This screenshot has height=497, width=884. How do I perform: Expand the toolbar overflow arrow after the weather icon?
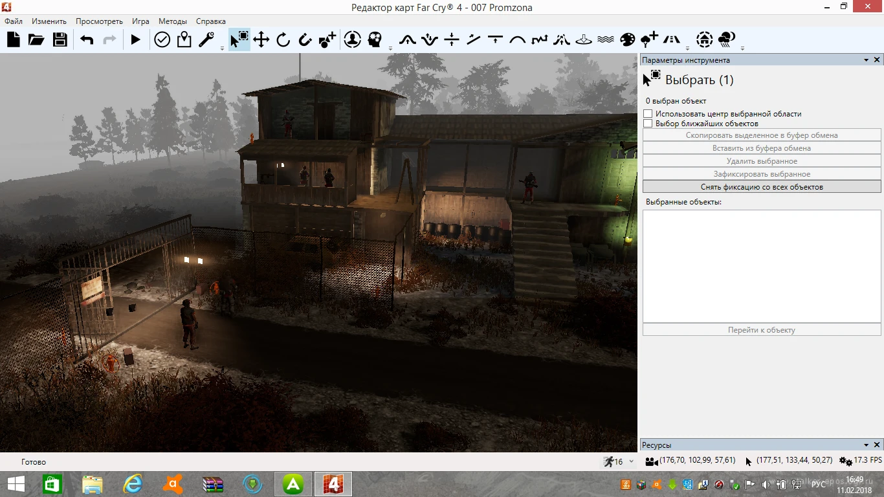742,48
